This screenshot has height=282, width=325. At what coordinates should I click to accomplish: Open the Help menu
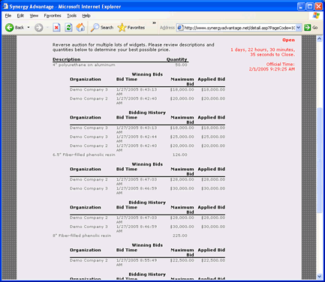[x=86, y=16]
